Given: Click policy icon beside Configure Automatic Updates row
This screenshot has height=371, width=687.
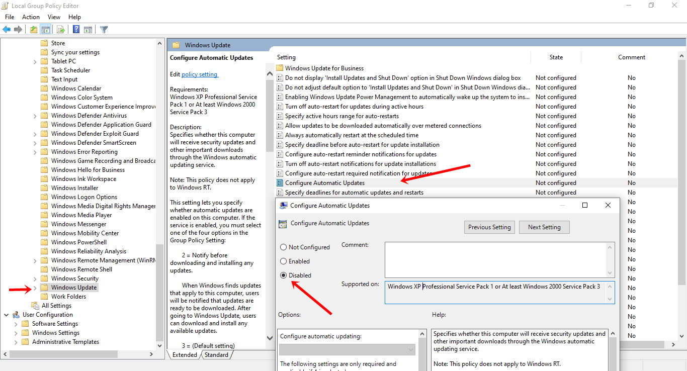Looking at the screenshot, I should click(x=280, y=183).
